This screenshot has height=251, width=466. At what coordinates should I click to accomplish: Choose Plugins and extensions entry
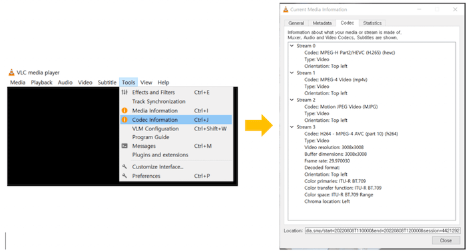click(x=176, y=154)
